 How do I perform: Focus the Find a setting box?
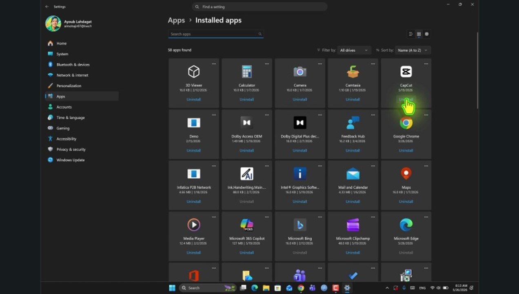pyautogui.click(x=259, y=7)
